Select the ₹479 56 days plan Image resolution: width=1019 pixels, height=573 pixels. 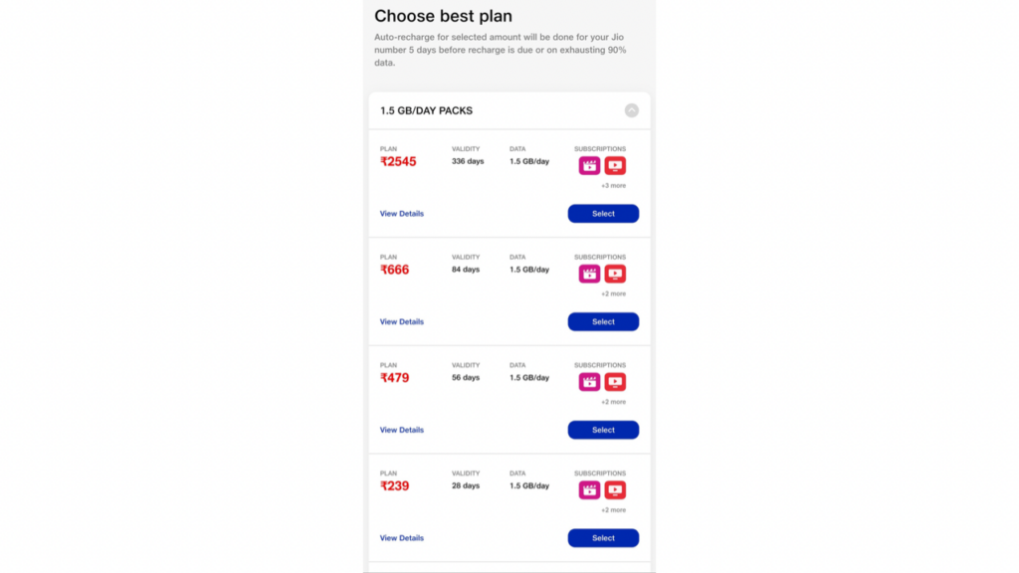click(603, 430)
